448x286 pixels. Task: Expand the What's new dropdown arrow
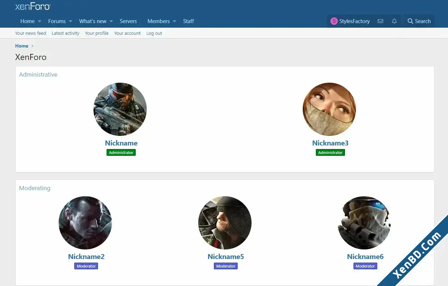tap(111, 21)
